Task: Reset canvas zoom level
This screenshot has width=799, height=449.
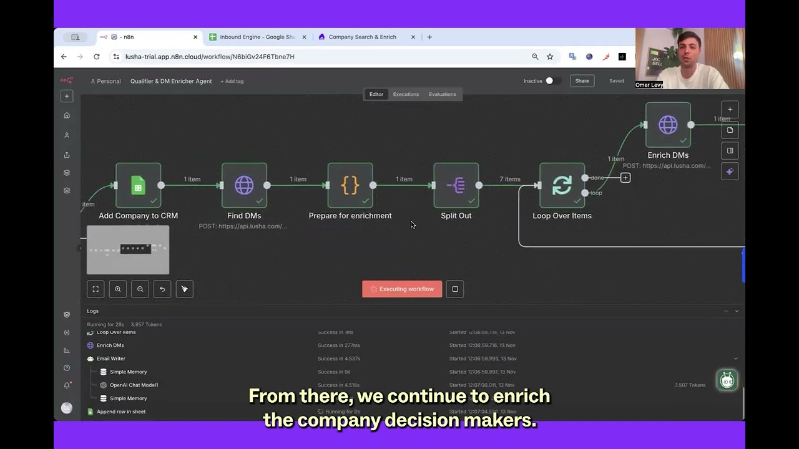Action: click(x=162, y=289)
